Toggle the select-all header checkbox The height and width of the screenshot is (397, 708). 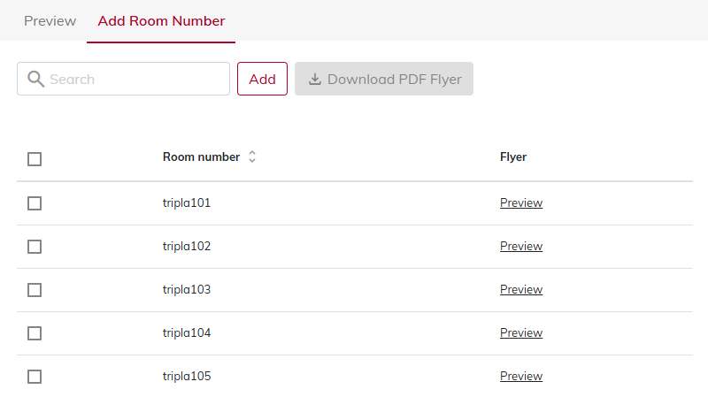pyautogui.click(x=35, y=159)
